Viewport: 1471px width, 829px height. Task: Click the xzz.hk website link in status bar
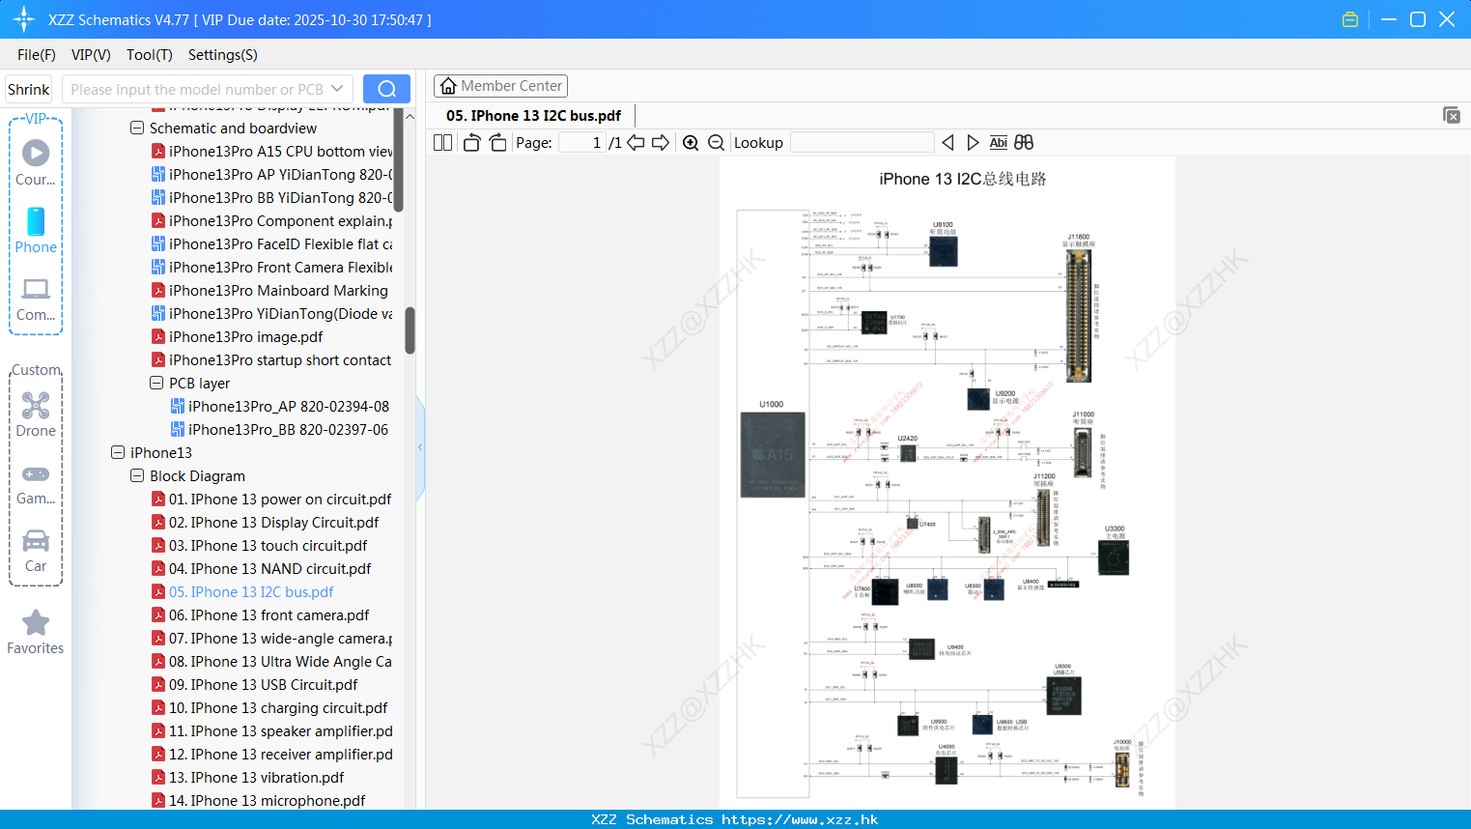tap(800, 819)
